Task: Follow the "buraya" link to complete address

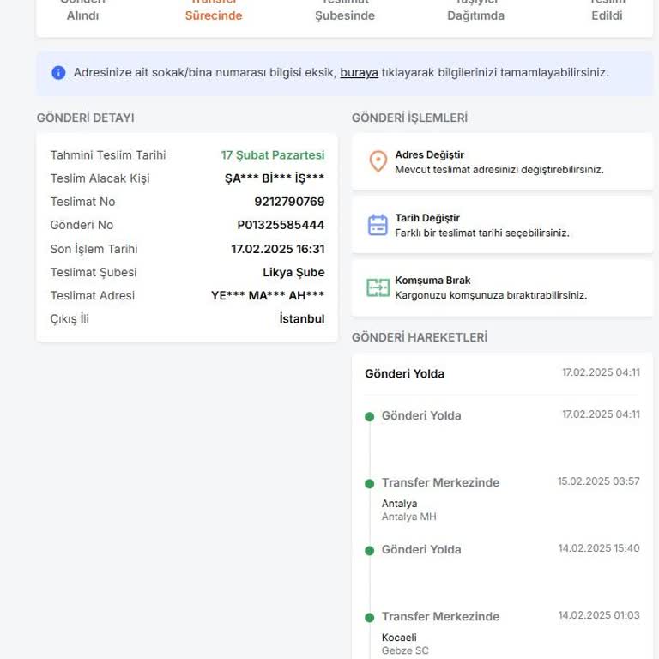Action: tap(359, 73)
